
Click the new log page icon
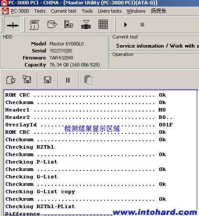coord(11,80)
